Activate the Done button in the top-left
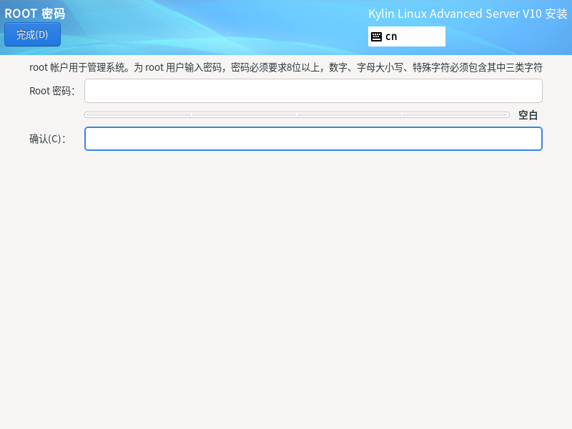Image resolution: width=572 pixels, height=429 pixels. pyautogui.click(x=31, y=34)
